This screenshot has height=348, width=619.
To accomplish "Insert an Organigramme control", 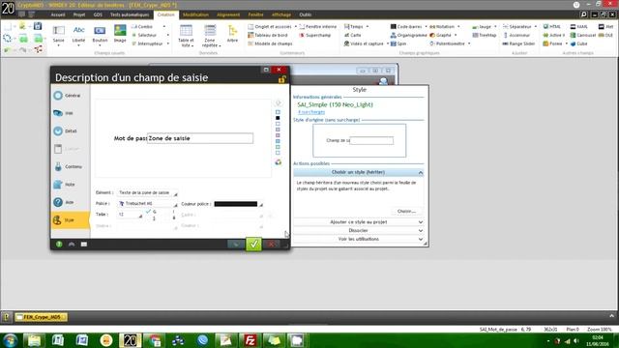I will (x=408, y=35).
